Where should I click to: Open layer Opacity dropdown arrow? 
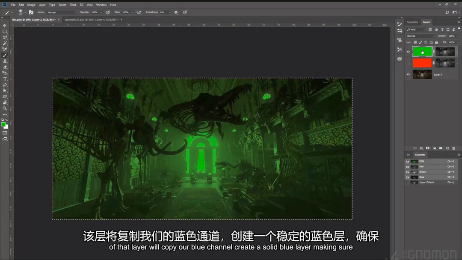(x=458, y=36)
